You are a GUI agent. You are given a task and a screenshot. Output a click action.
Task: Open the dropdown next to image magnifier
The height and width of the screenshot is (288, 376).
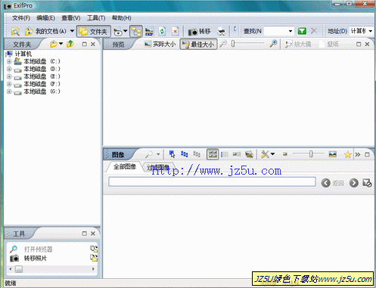click(x=158, y=154)
